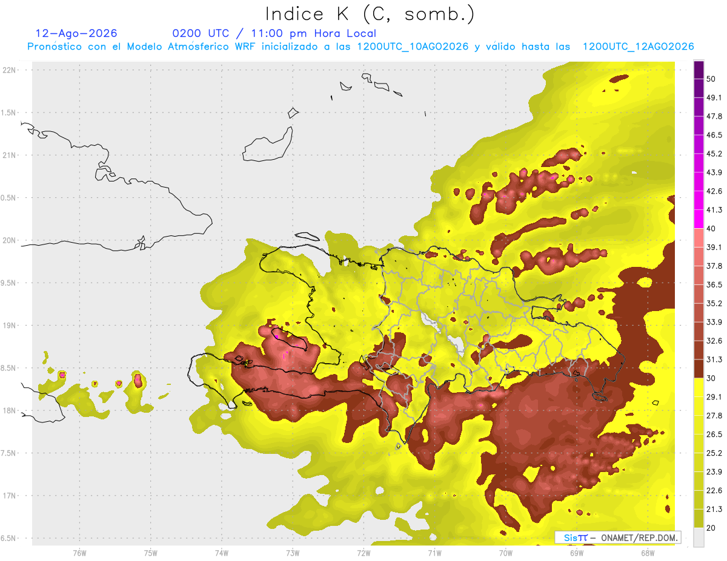
Task: Click the '73W' longitude label
Action: click(x=293, y=553)
